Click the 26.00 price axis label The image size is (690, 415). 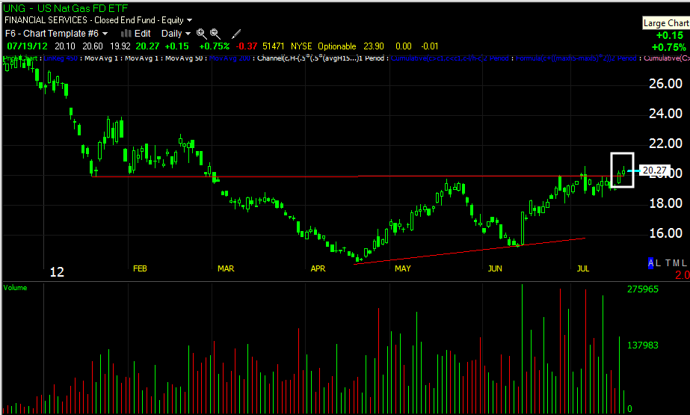[x=665, y=84]
